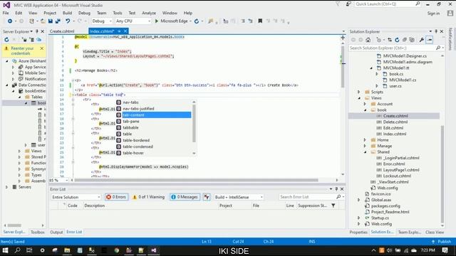Toggle the 0 of 1 Warning filter
This screenshot has height=256, width=456.
[x=149, y=197]
